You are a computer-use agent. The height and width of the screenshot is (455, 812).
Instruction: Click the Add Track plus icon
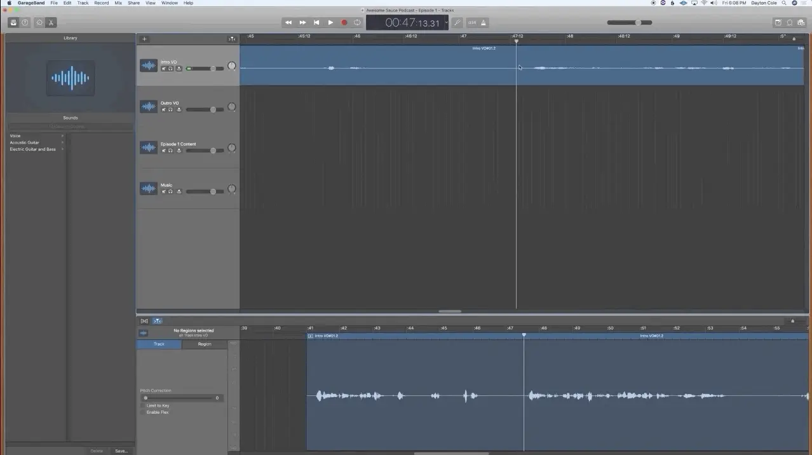coord(144,39)
